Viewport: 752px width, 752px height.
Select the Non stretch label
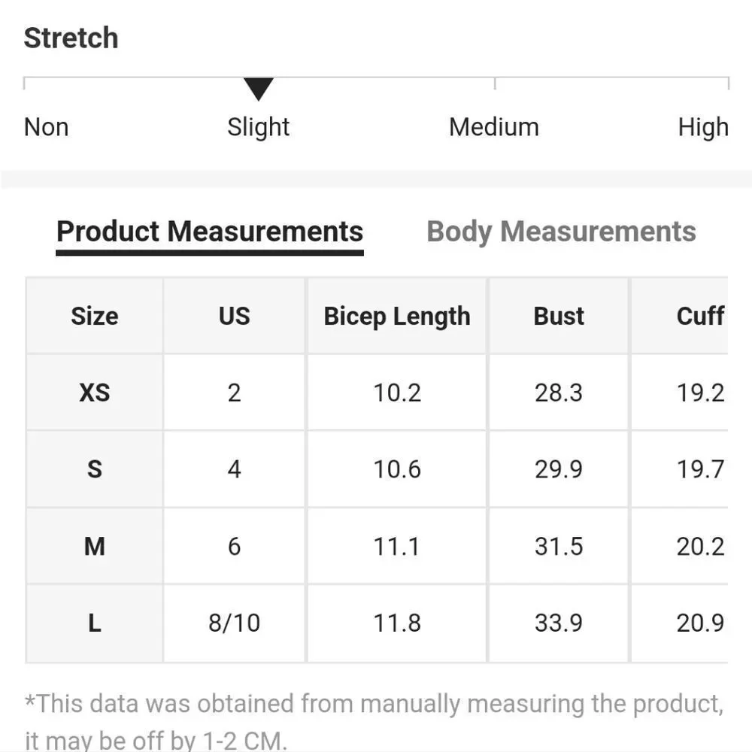(x=47, y=127)
